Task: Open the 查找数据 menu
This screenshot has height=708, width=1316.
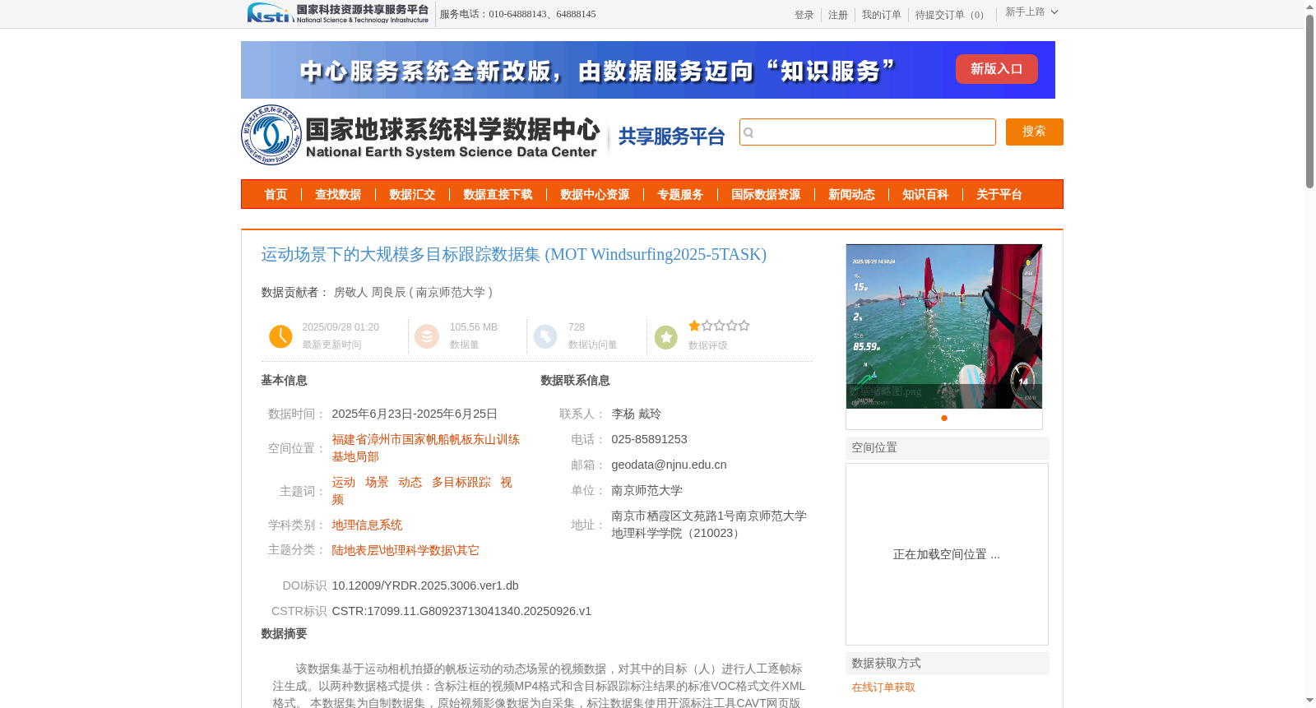Action: (338, 195)
